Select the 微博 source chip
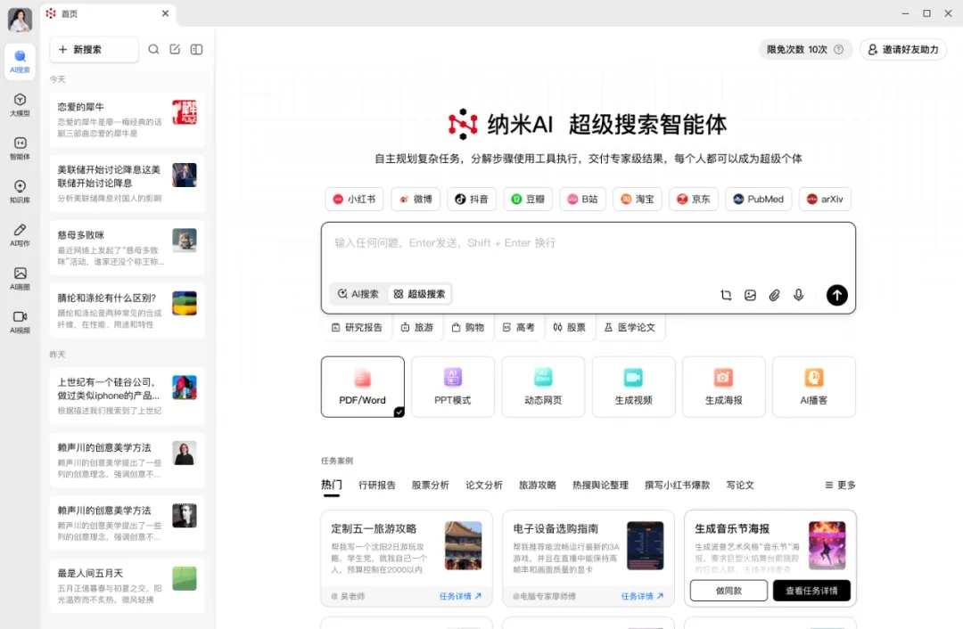Screen dimensions: 963x629 coord(416,199)
